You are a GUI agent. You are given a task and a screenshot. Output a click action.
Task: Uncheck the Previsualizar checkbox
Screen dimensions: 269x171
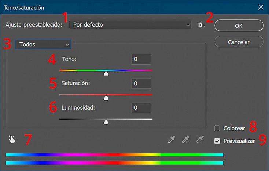[217, 141]
